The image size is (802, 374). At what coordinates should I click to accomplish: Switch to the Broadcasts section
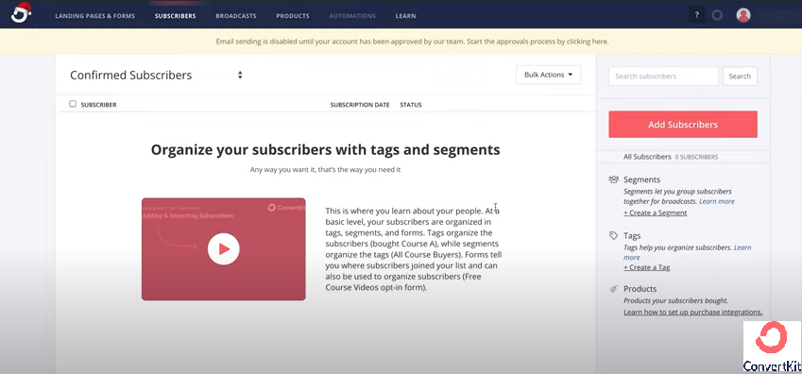tap(236, 16)
